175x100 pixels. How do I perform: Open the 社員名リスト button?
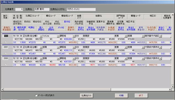(86, 96)
